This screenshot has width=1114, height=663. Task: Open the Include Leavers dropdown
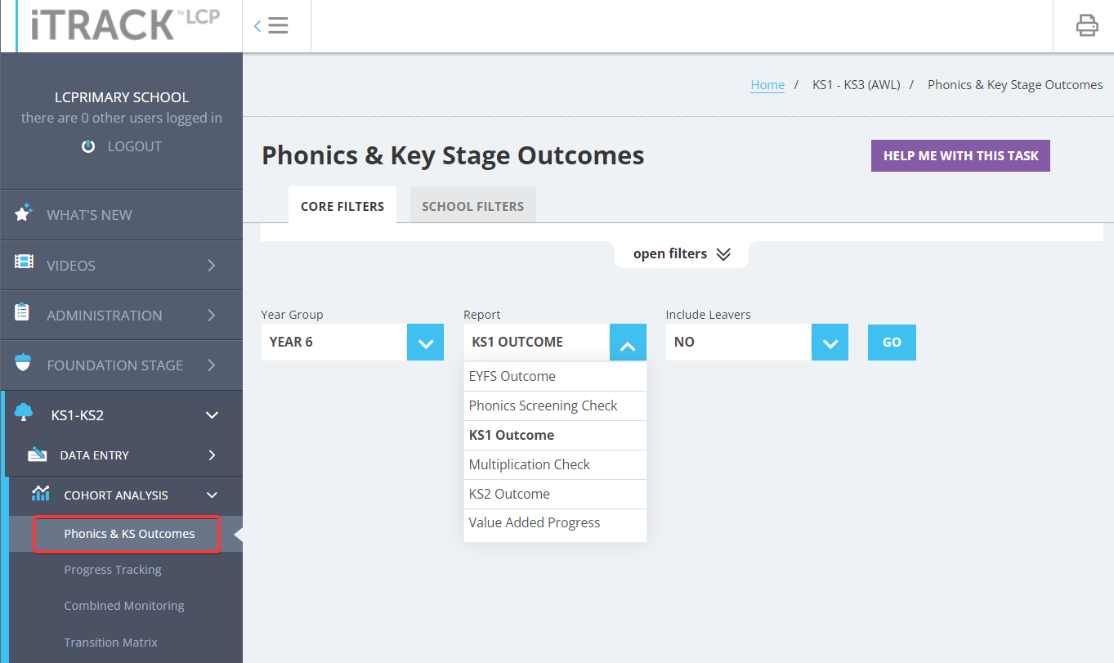[x=830, y=342]
